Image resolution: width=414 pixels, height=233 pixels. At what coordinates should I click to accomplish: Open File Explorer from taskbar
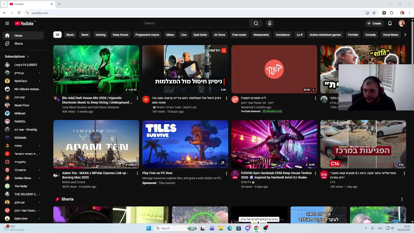coord(221,228)
